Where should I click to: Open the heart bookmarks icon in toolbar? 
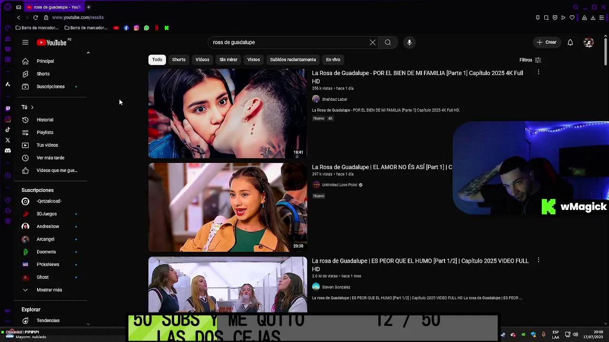coord(572,18)
